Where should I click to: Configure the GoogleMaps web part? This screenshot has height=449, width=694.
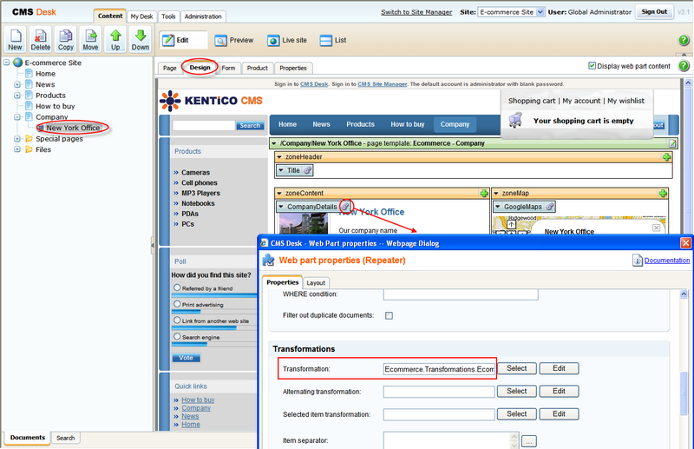(550, 207)
